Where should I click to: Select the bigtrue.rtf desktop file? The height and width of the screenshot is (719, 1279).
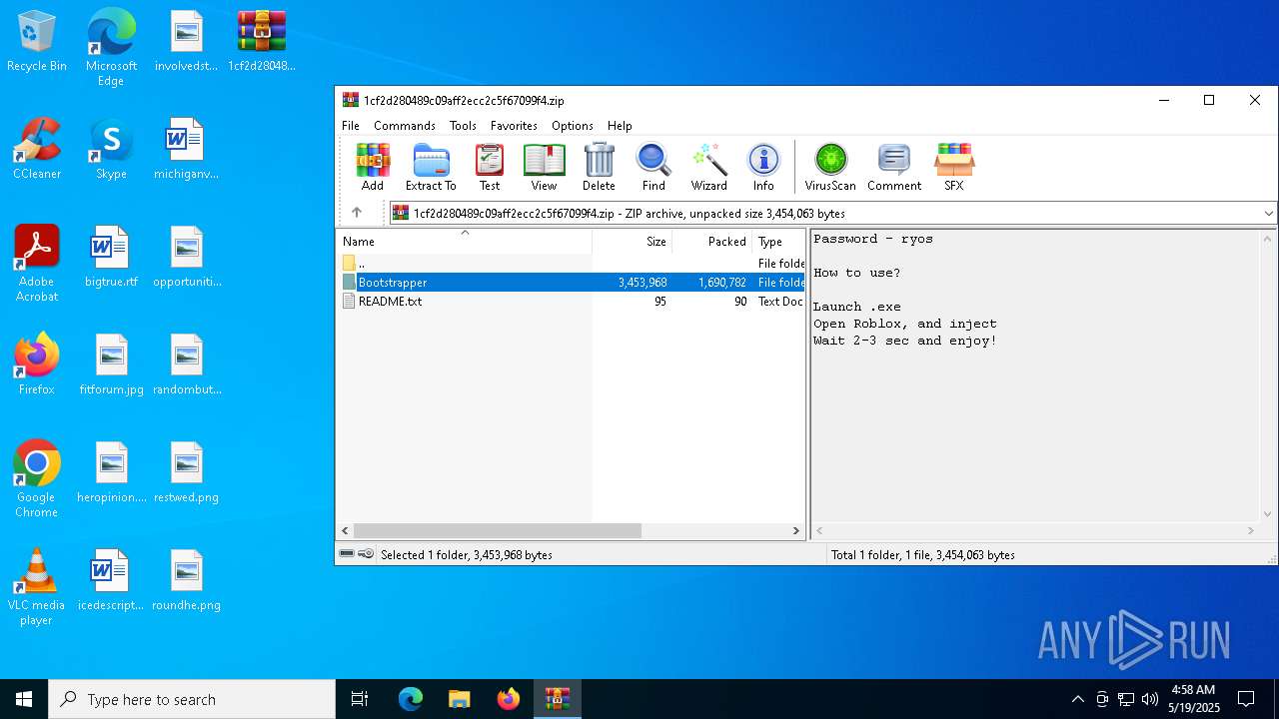click(111, 258)
